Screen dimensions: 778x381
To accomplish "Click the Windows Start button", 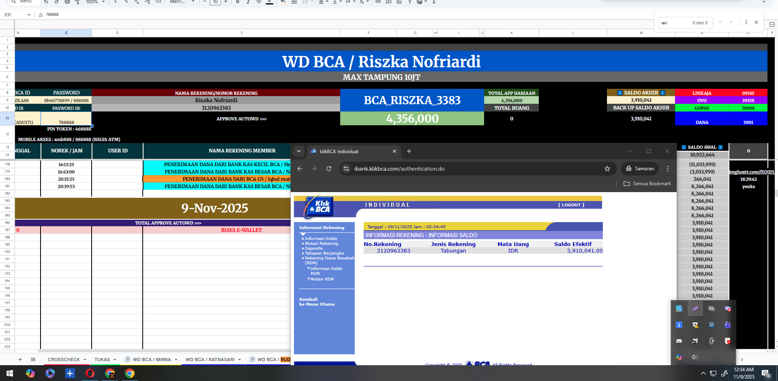I will 10,373.
